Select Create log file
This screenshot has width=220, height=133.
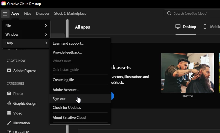tap(80, 80)
